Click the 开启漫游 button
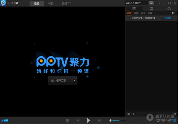 166,18
